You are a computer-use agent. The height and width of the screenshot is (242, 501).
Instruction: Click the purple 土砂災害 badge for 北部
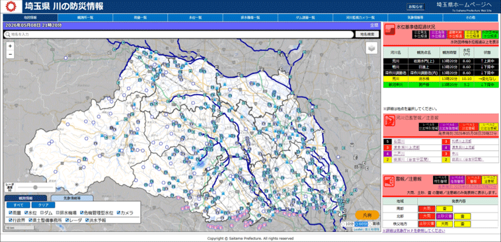click(444, 216)
